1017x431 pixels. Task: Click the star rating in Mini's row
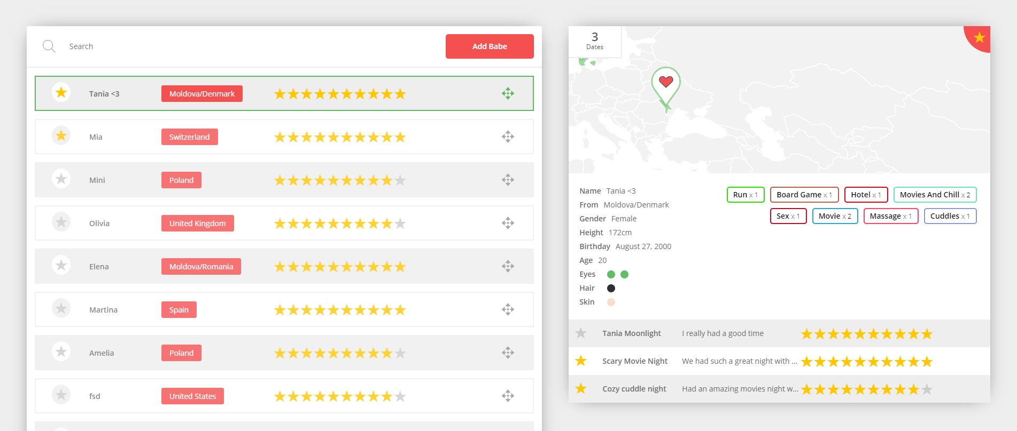tap(340, 180)
